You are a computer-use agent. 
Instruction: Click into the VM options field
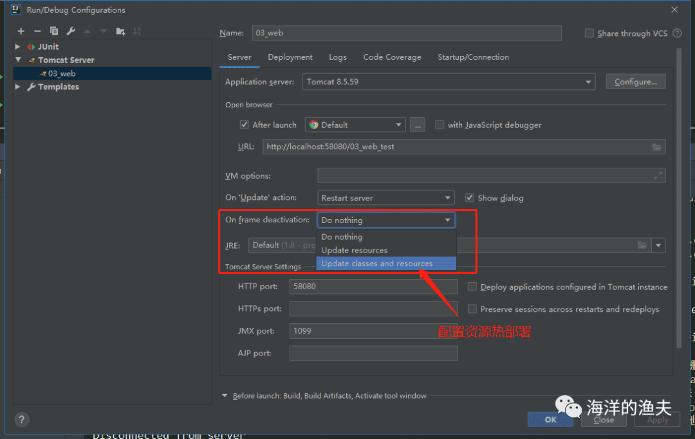point(491,175)
